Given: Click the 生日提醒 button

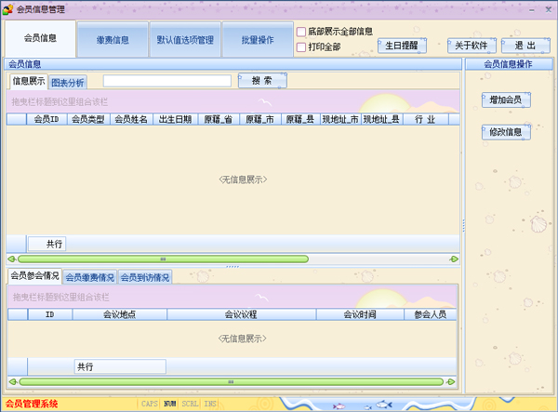Looking at the screenshot, I should pos(402,46).
